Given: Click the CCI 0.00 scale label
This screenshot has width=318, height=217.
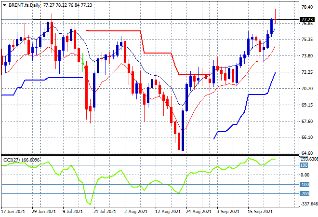Looking at the screenshot, I should (x=305, y=175).
